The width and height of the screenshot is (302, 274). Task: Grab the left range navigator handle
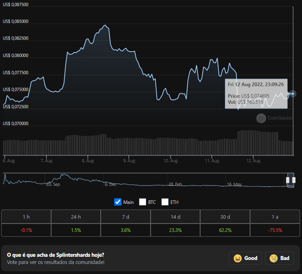point(288,180)
